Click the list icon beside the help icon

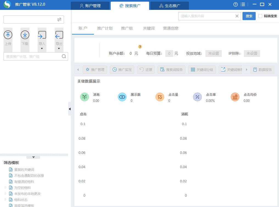click(x=243, y=4)
